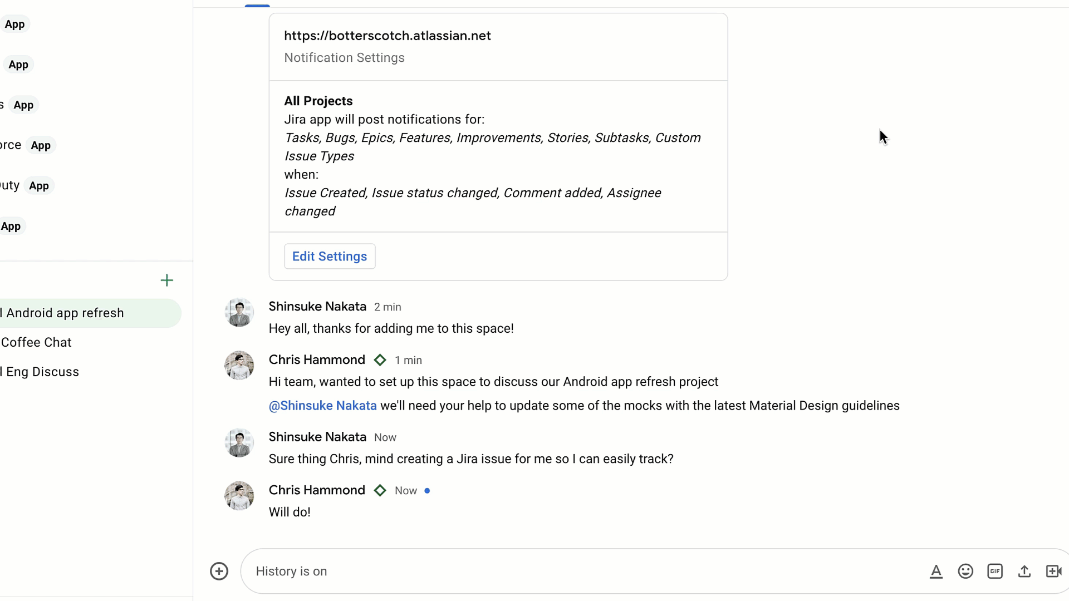Click Chris Hammond's Atlassian diamond status icon
Viewport: 1069px width, 601px height.
pos(380,359)
